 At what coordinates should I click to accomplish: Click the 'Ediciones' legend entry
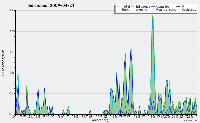coord(143,6)
